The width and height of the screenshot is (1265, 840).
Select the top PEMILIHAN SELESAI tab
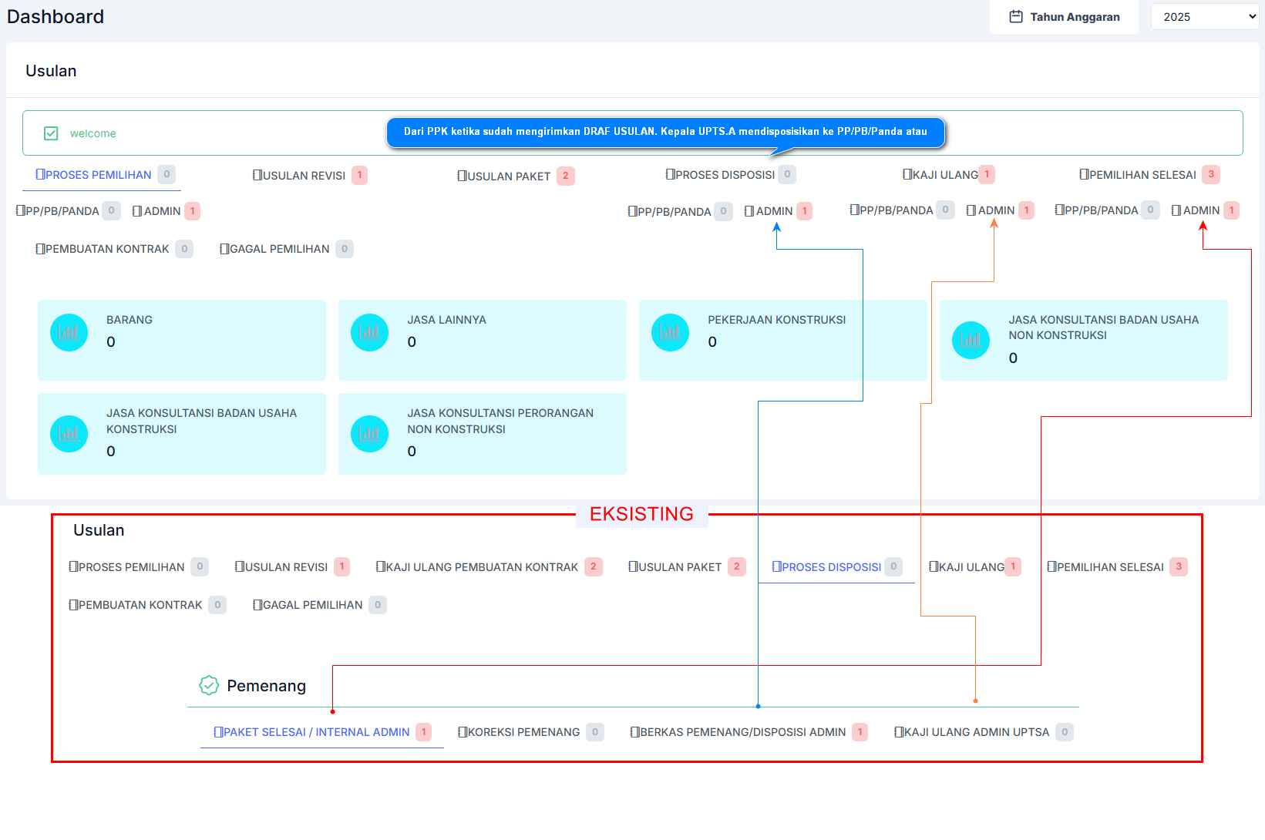[1142, 175]
